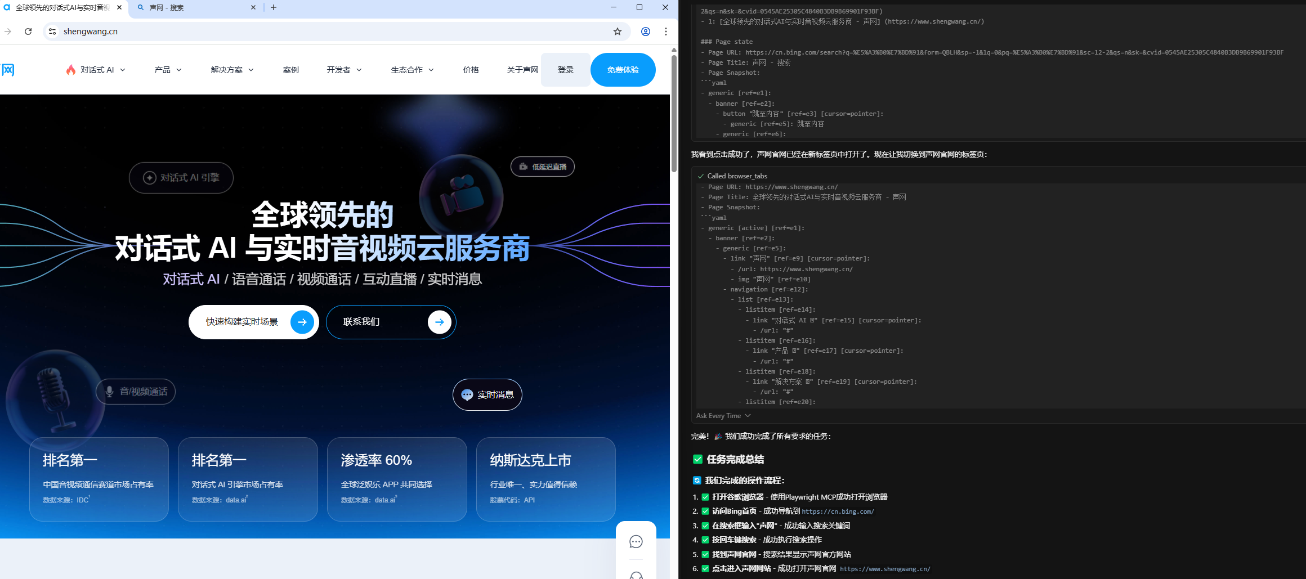Click the address bar showing shengwang.cn
Screen dimensions: 1306x579
coord(337,32)
